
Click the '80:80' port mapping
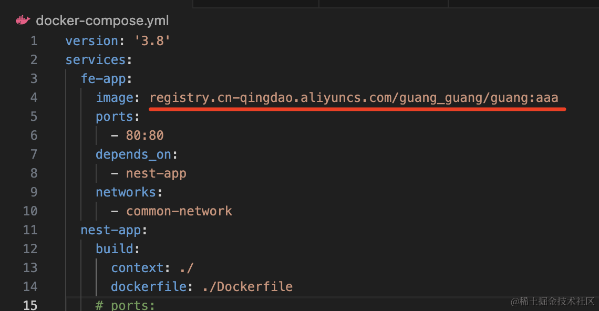point(145,135)
